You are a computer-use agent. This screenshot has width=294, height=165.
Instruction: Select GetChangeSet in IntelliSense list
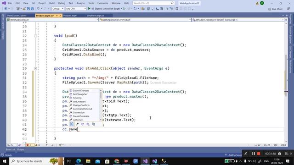point(80,94)
